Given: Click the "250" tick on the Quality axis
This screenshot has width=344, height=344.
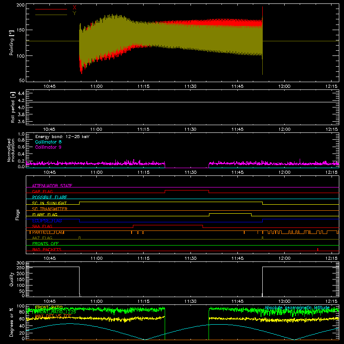Looking at the screenshot, I should tap(21, 268).
